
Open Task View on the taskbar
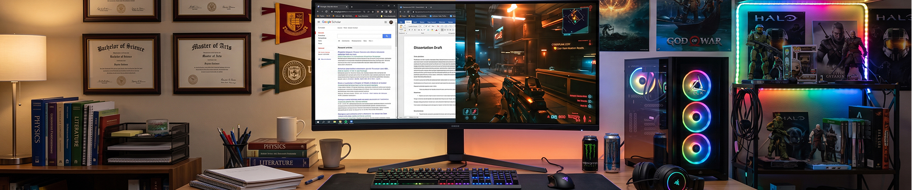pos(329,122)
